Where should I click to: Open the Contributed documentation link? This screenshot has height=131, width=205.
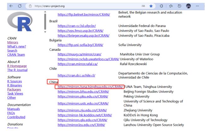pyautogui.click(x=16, y=117)
